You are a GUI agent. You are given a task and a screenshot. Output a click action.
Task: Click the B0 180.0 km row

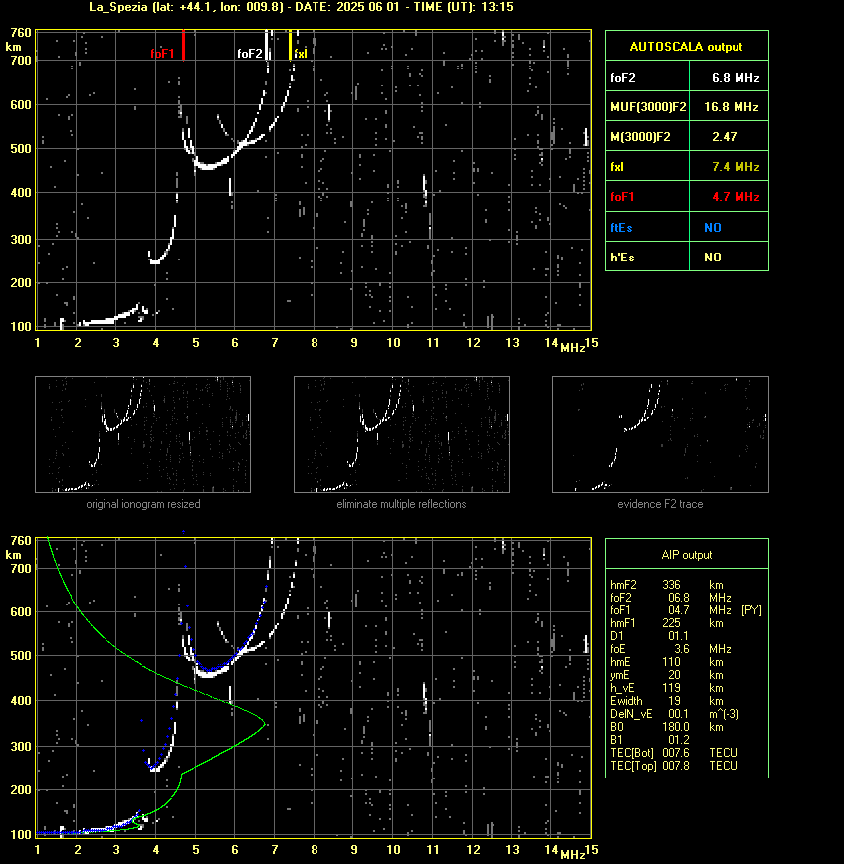tap(667, 727)
